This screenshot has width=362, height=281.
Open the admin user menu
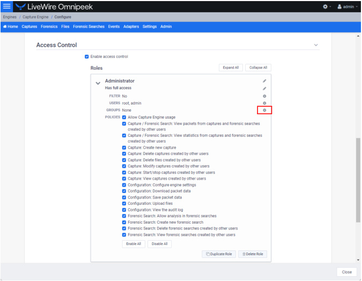click(x=347, y=6)
